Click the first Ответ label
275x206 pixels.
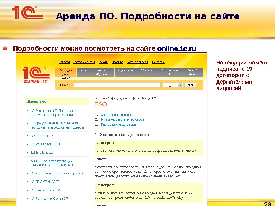[x=100, y=159]
